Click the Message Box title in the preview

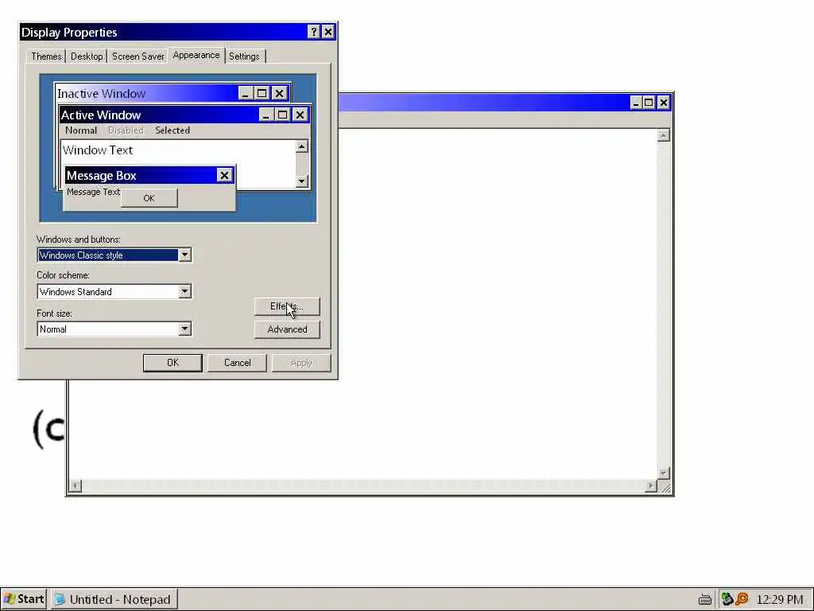click(101, 176)
